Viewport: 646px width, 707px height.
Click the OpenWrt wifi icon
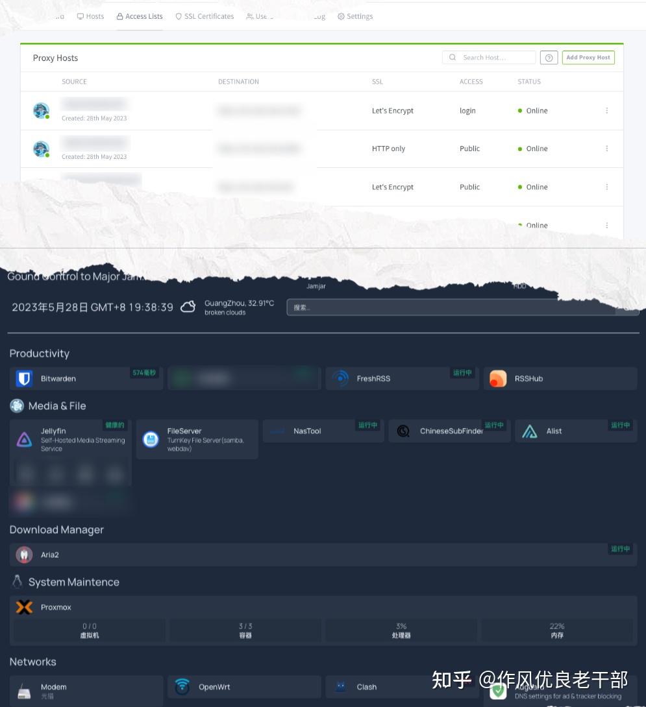[x=182, y=687]
